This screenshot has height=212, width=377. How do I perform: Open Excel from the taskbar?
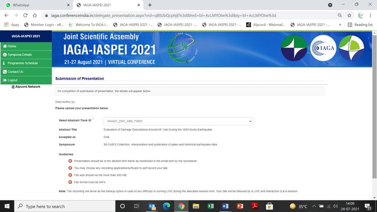coord(211,206)
